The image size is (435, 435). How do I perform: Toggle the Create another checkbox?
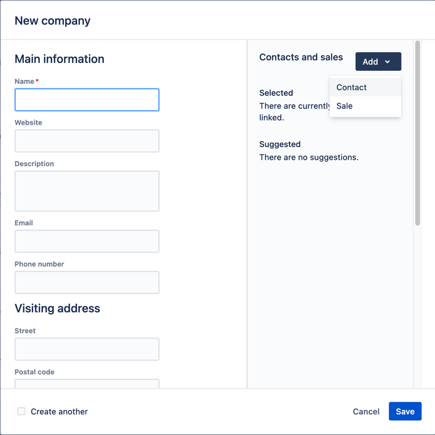coord(22,411)
